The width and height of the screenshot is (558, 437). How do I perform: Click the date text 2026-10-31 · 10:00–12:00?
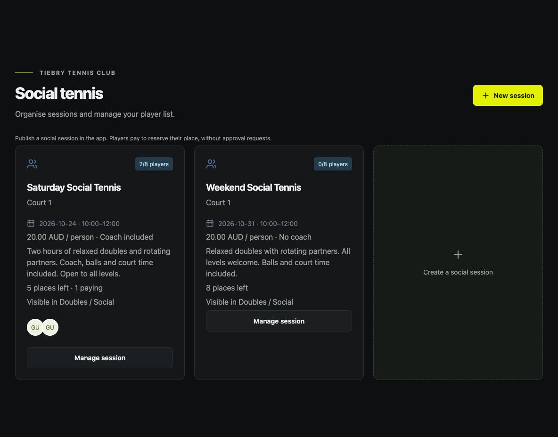258,224
